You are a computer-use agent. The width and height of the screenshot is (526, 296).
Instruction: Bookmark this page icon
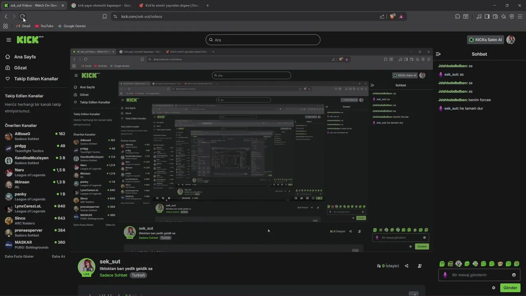104,16
